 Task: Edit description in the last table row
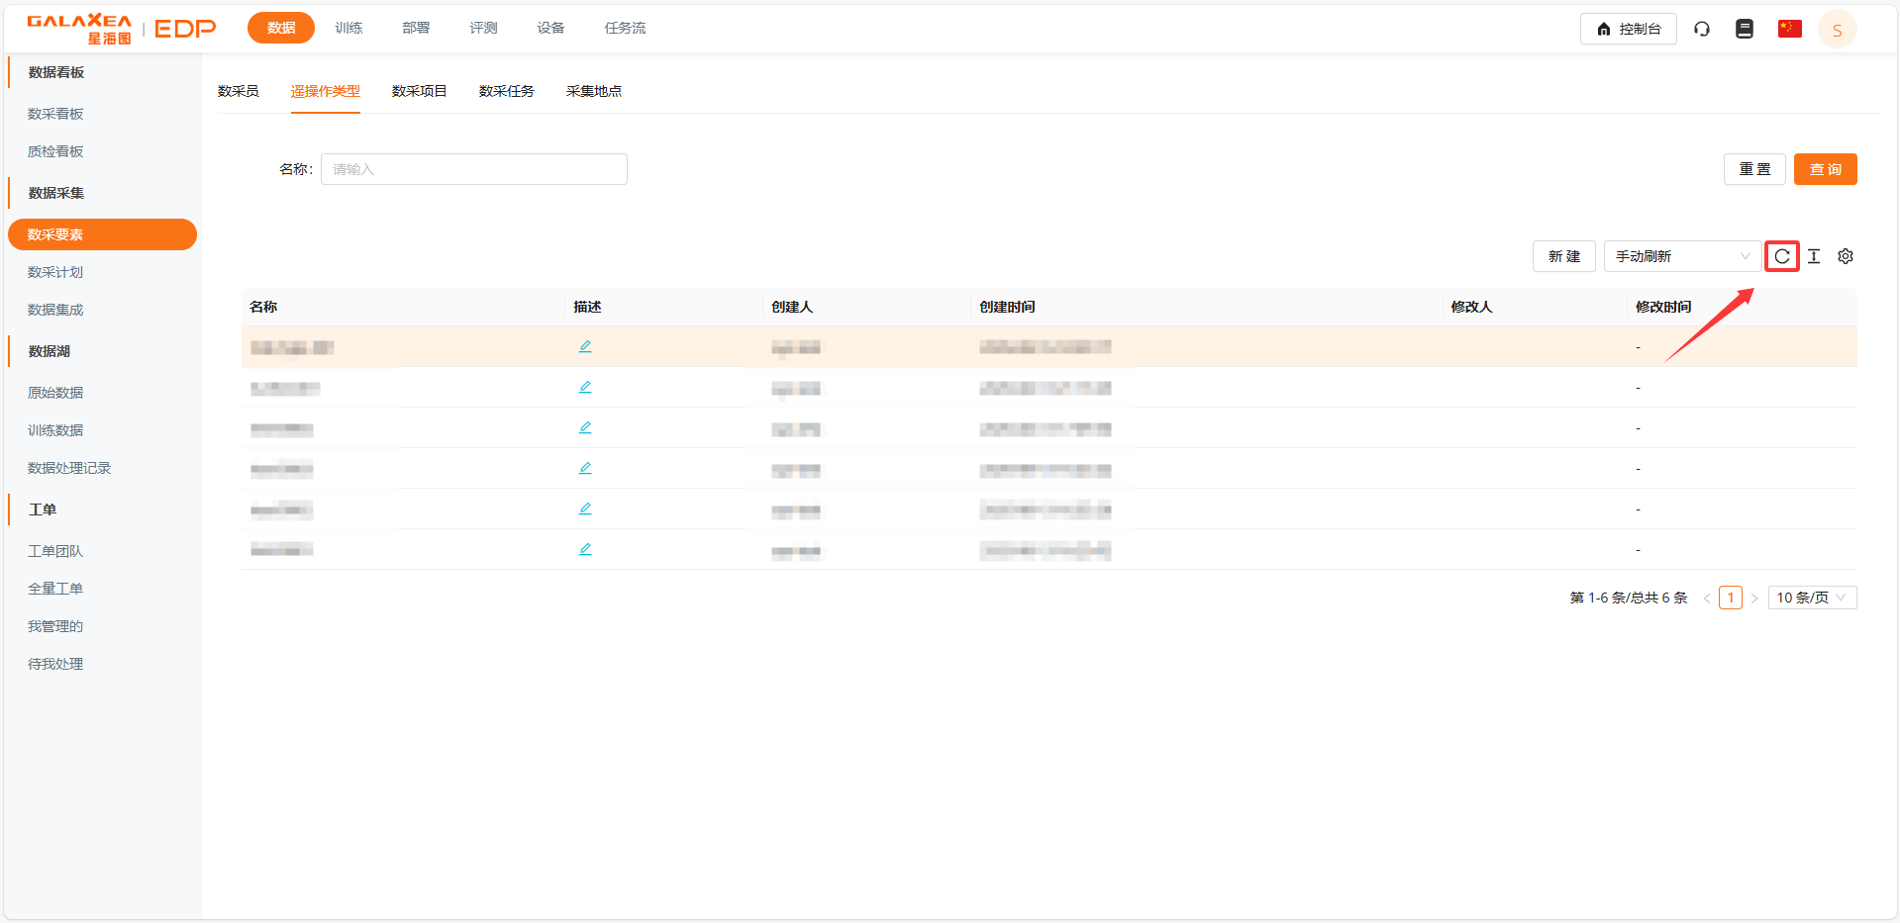(x=585, y=549)
